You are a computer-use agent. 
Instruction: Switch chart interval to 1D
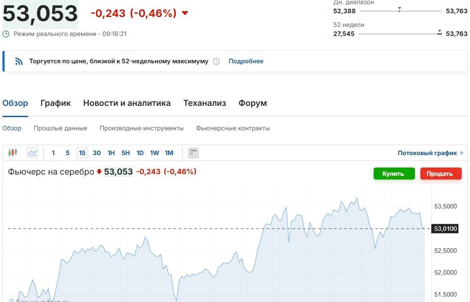pos(140,153)
